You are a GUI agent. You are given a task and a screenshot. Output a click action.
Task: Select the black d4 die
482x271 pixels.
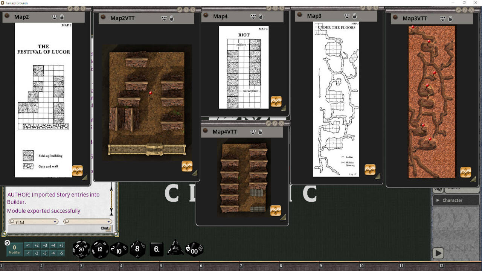[x=175, y=248]
